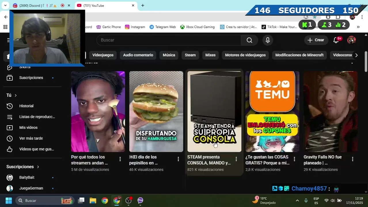
Task: Click Ver más tarde label
Action: pyautogui.click(x=31, y=139)
